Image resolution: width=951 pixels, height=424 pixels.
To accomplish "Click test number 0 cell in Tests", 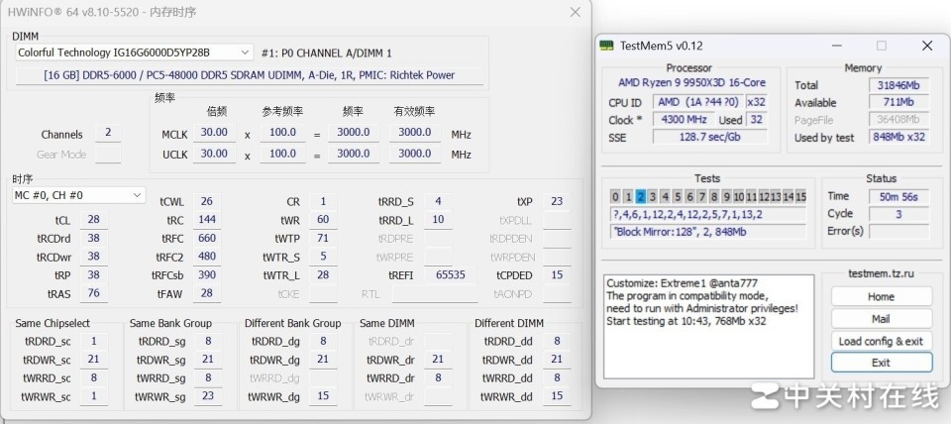I will tap(616, 196).
